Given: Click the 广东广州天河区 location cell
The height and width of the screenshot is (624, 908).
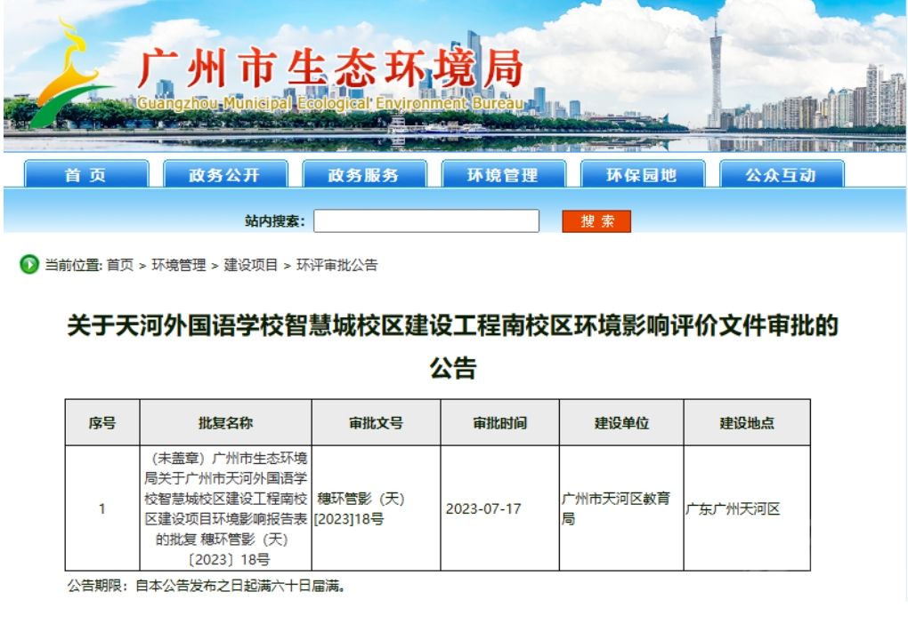Looking at the screenshot, I should [x=747, y=508].
